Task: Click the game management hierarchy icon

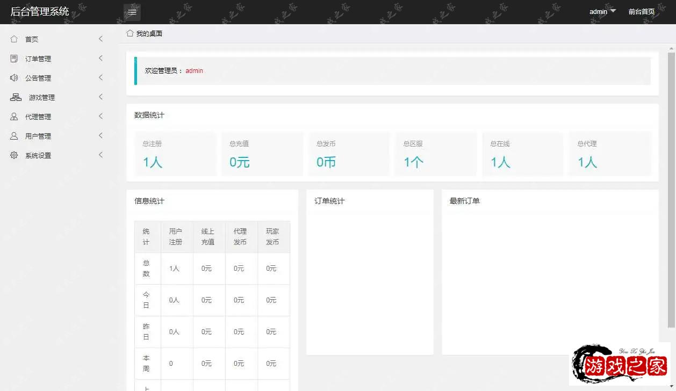Action: pos(16,97)
